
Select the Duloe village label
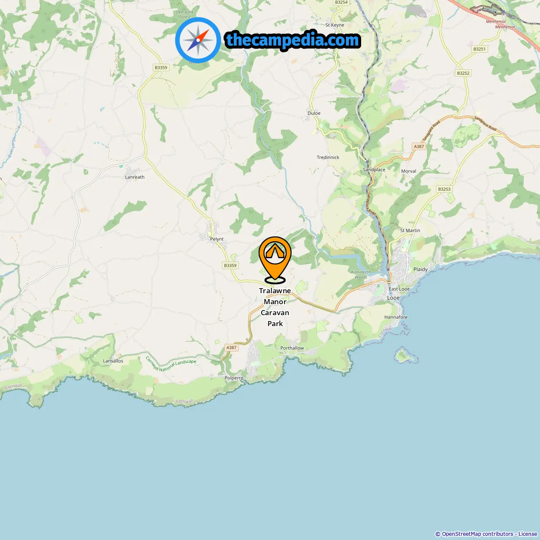tap(314, 113)
